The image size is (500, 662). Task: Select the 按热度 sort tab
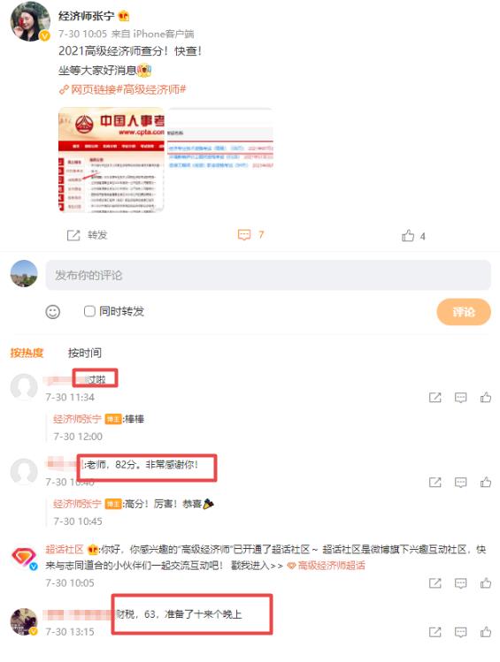coord(27,353)
